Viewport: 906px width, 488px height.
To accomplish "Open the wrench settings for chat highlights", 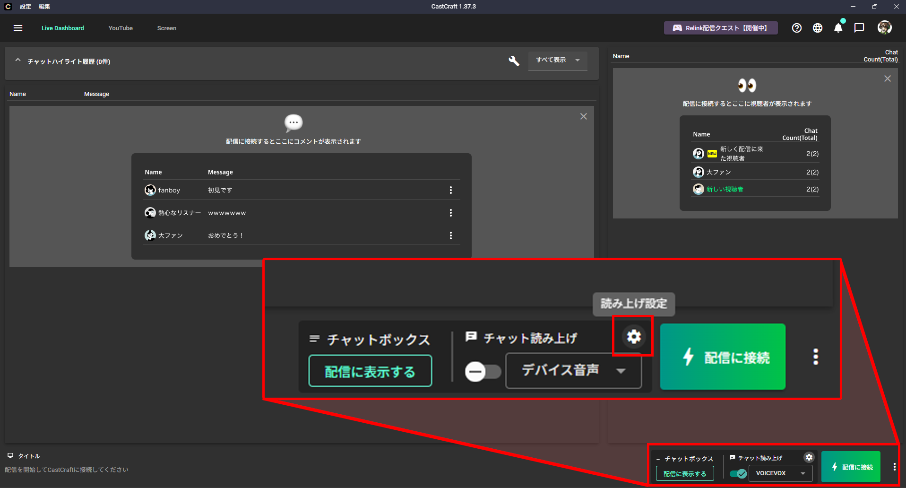I will [514, 61].
